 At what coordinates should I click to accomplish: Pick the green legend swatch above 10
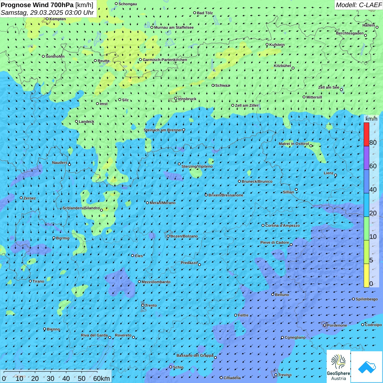point(366,228)
